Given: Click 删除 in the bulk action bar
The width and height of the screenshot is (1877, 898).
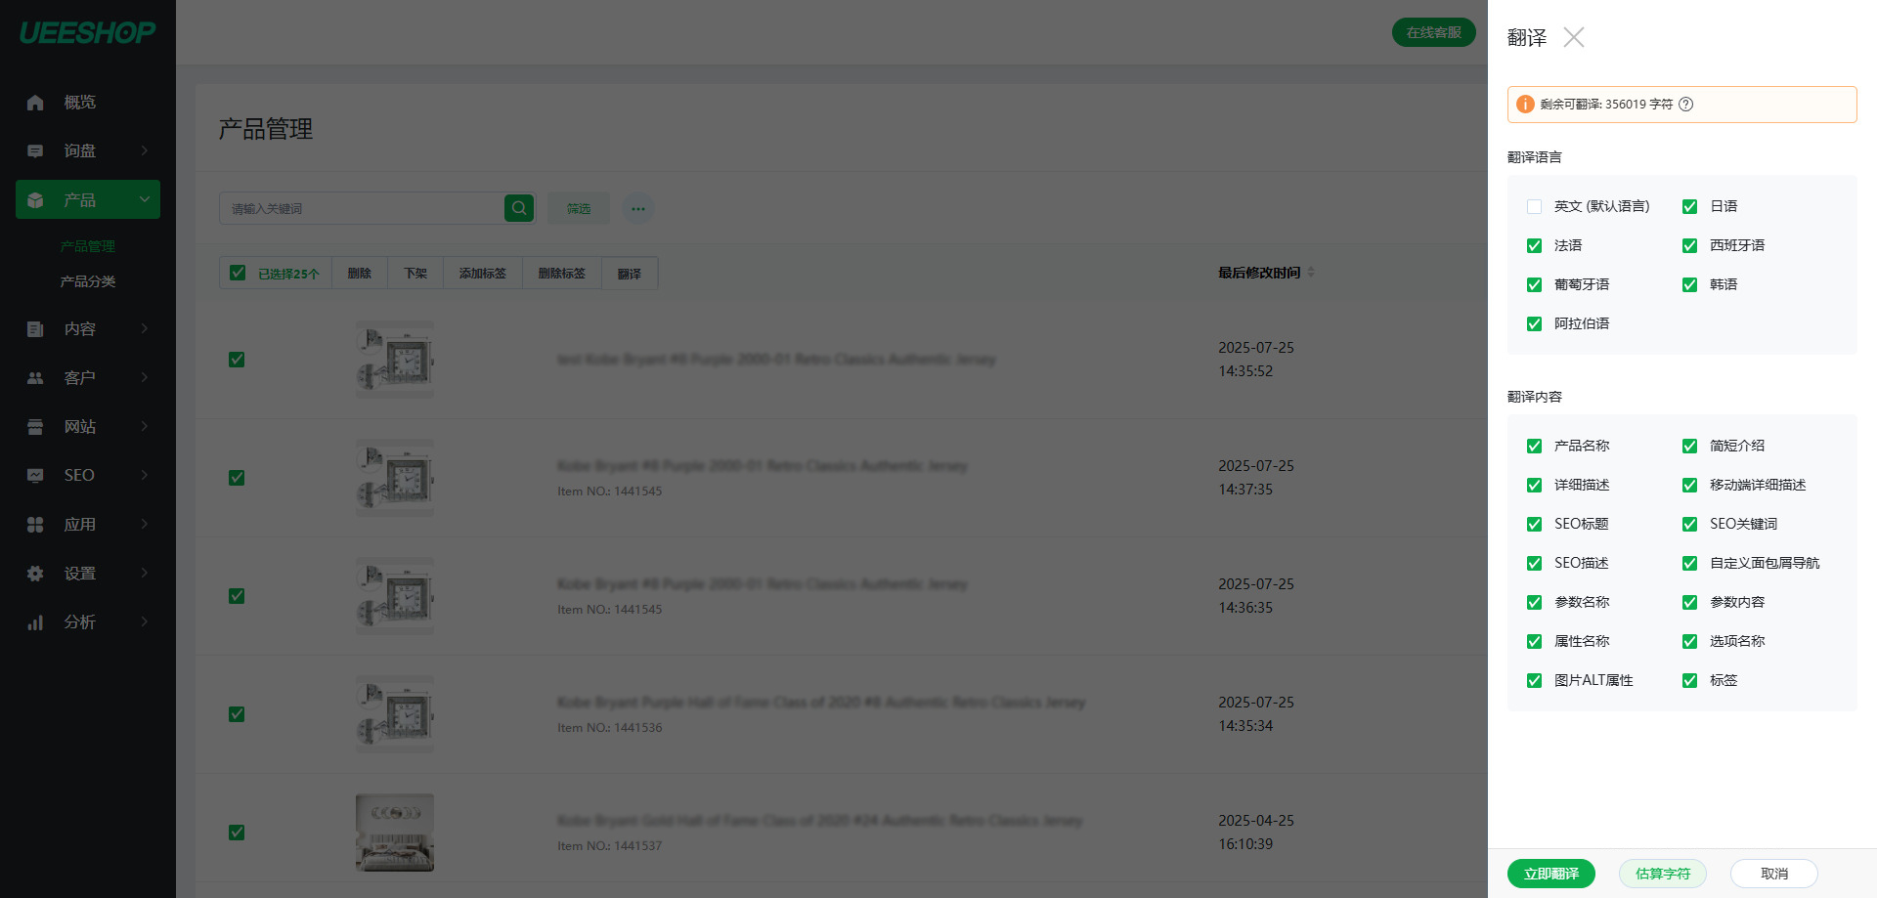Looking at the screenshot, I should coord(360,274).
